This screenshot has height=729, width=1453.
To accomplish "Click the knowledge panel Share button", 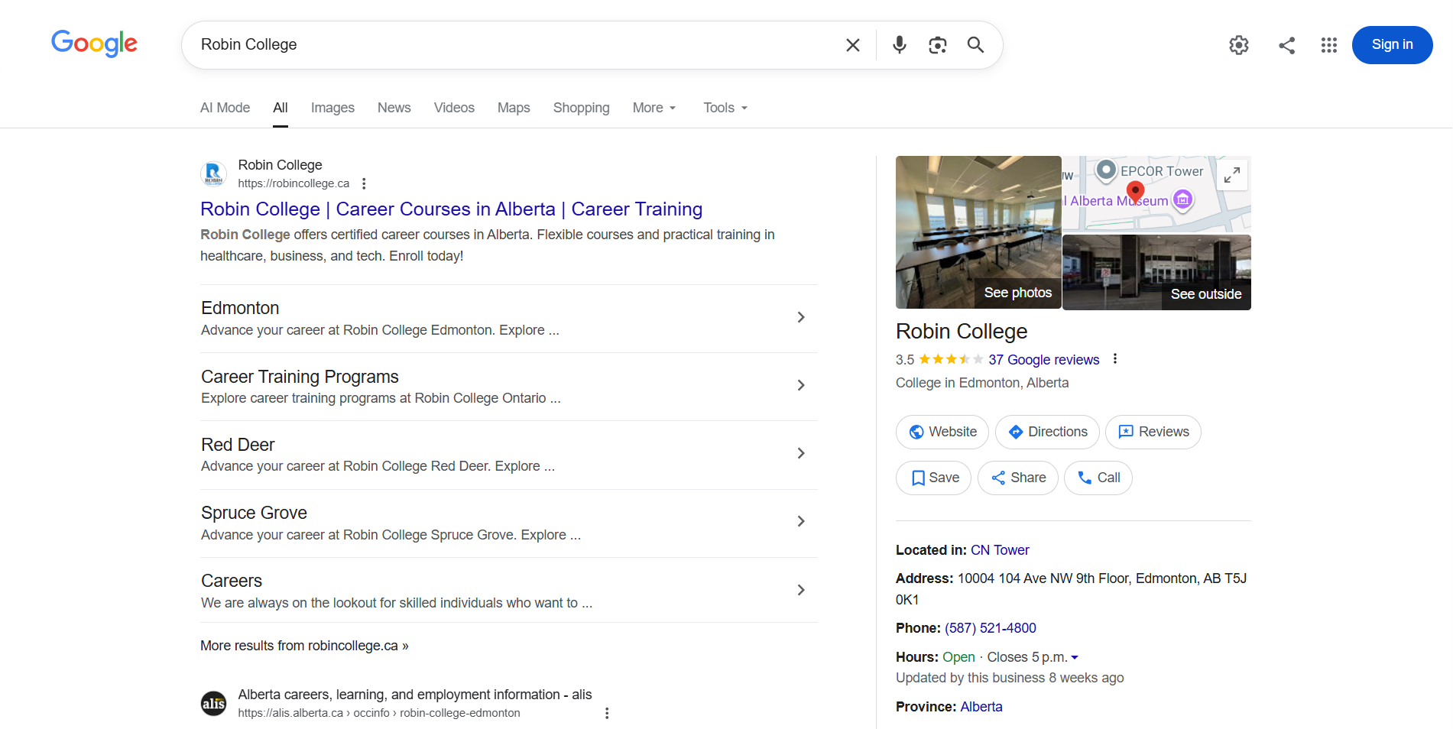I will click(1018, 478).
